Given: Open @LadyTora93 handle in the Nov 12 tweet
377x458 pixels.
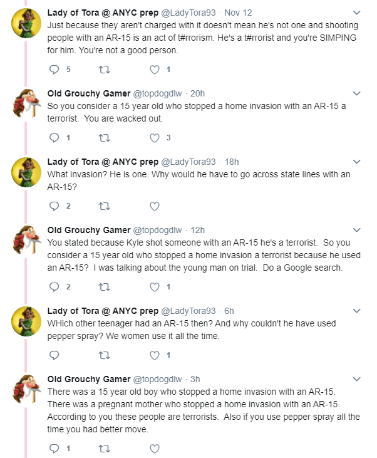Looking at the screenshot, I should (189, 13).
